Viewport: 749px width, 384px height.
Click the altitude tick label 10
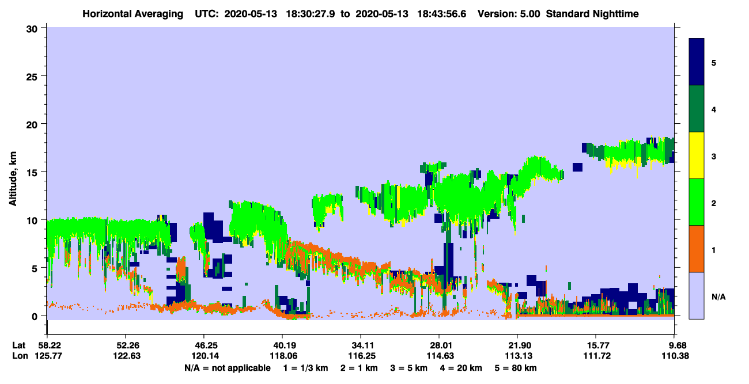point(33,220)
